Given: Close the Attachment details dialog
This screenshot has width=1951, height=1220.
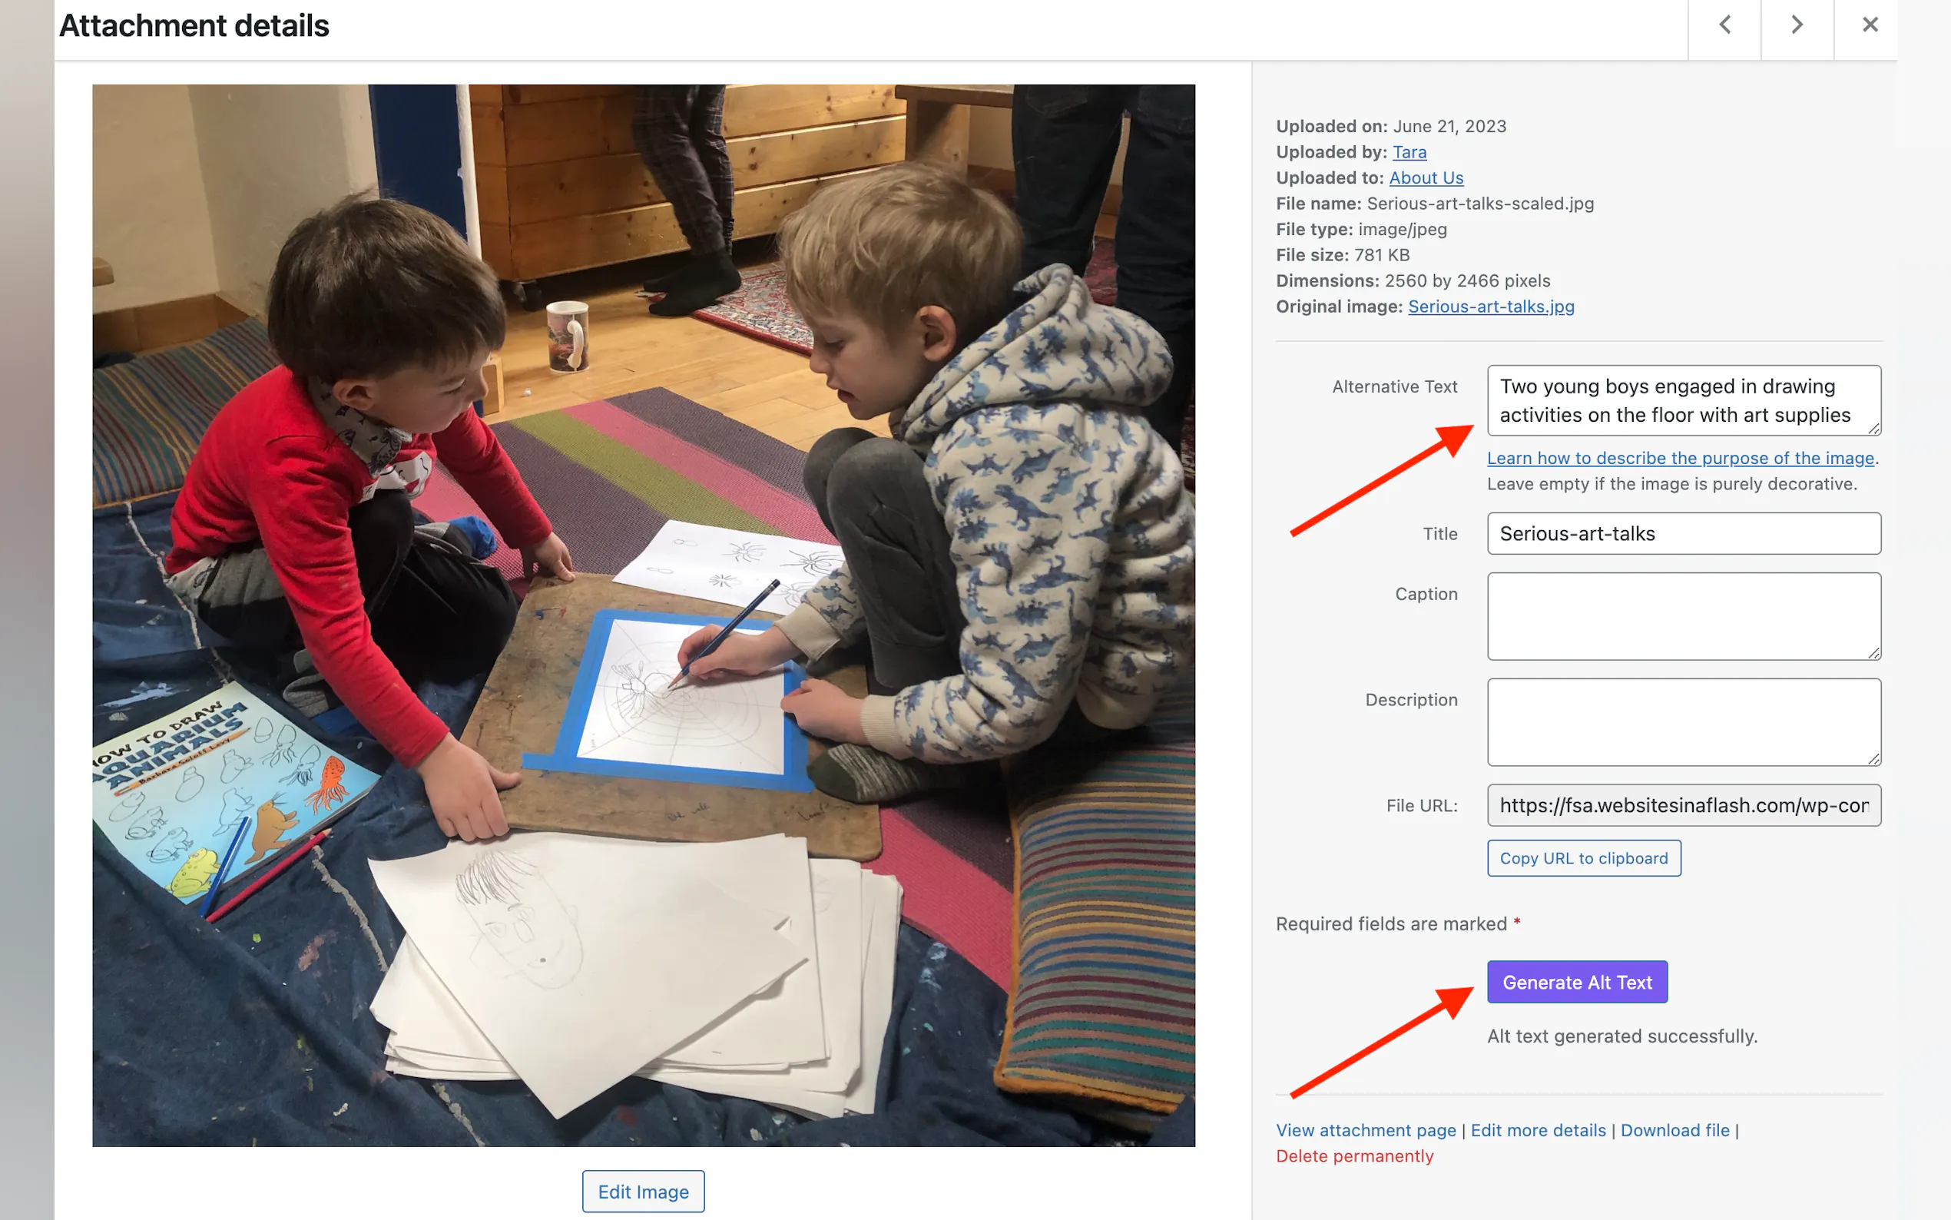Looking at the screenshot, I should 1870,26.
